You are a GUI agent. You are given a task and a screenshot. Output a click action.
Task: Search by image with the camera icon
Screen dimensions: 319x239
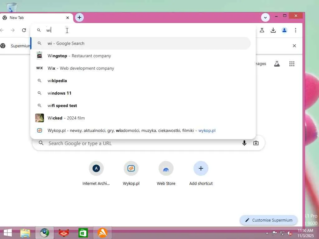[256, 143]
